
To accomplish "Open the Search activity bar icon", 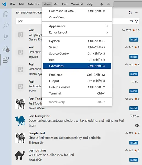I will pyautogui.click(x=5, y=25).
